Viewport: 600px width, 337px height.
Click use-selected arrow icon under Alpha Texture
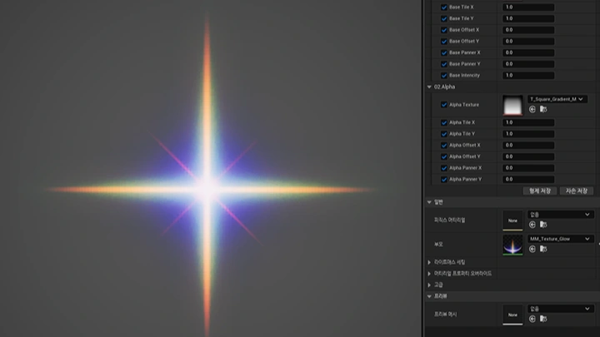click(x=532, y=109)
